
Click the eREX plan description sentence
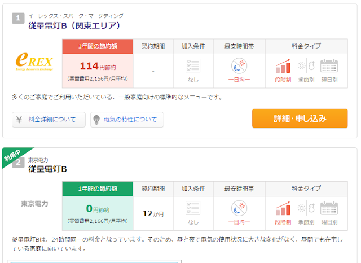(118, 97)
